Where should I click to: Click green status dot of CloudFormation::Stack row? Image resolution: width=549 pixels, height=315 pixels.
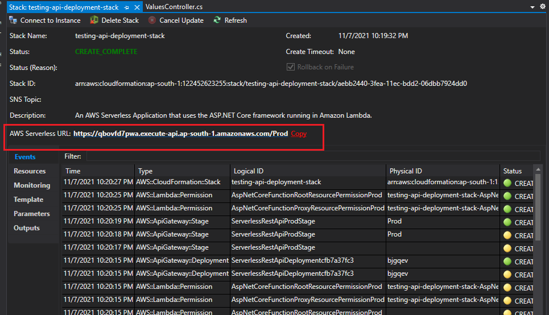click(x=507, y=183)
